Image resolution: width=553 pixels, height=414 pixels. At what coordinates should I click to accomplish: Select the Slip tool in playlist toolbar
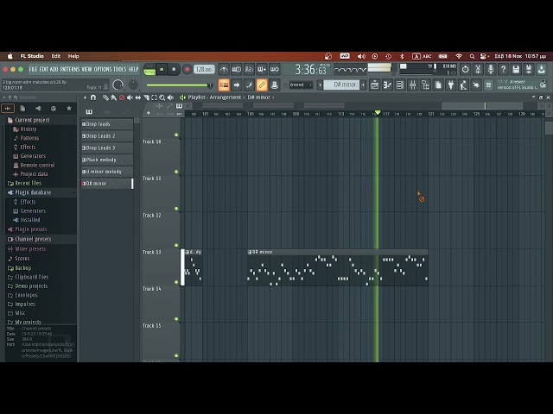click(138, 97)
